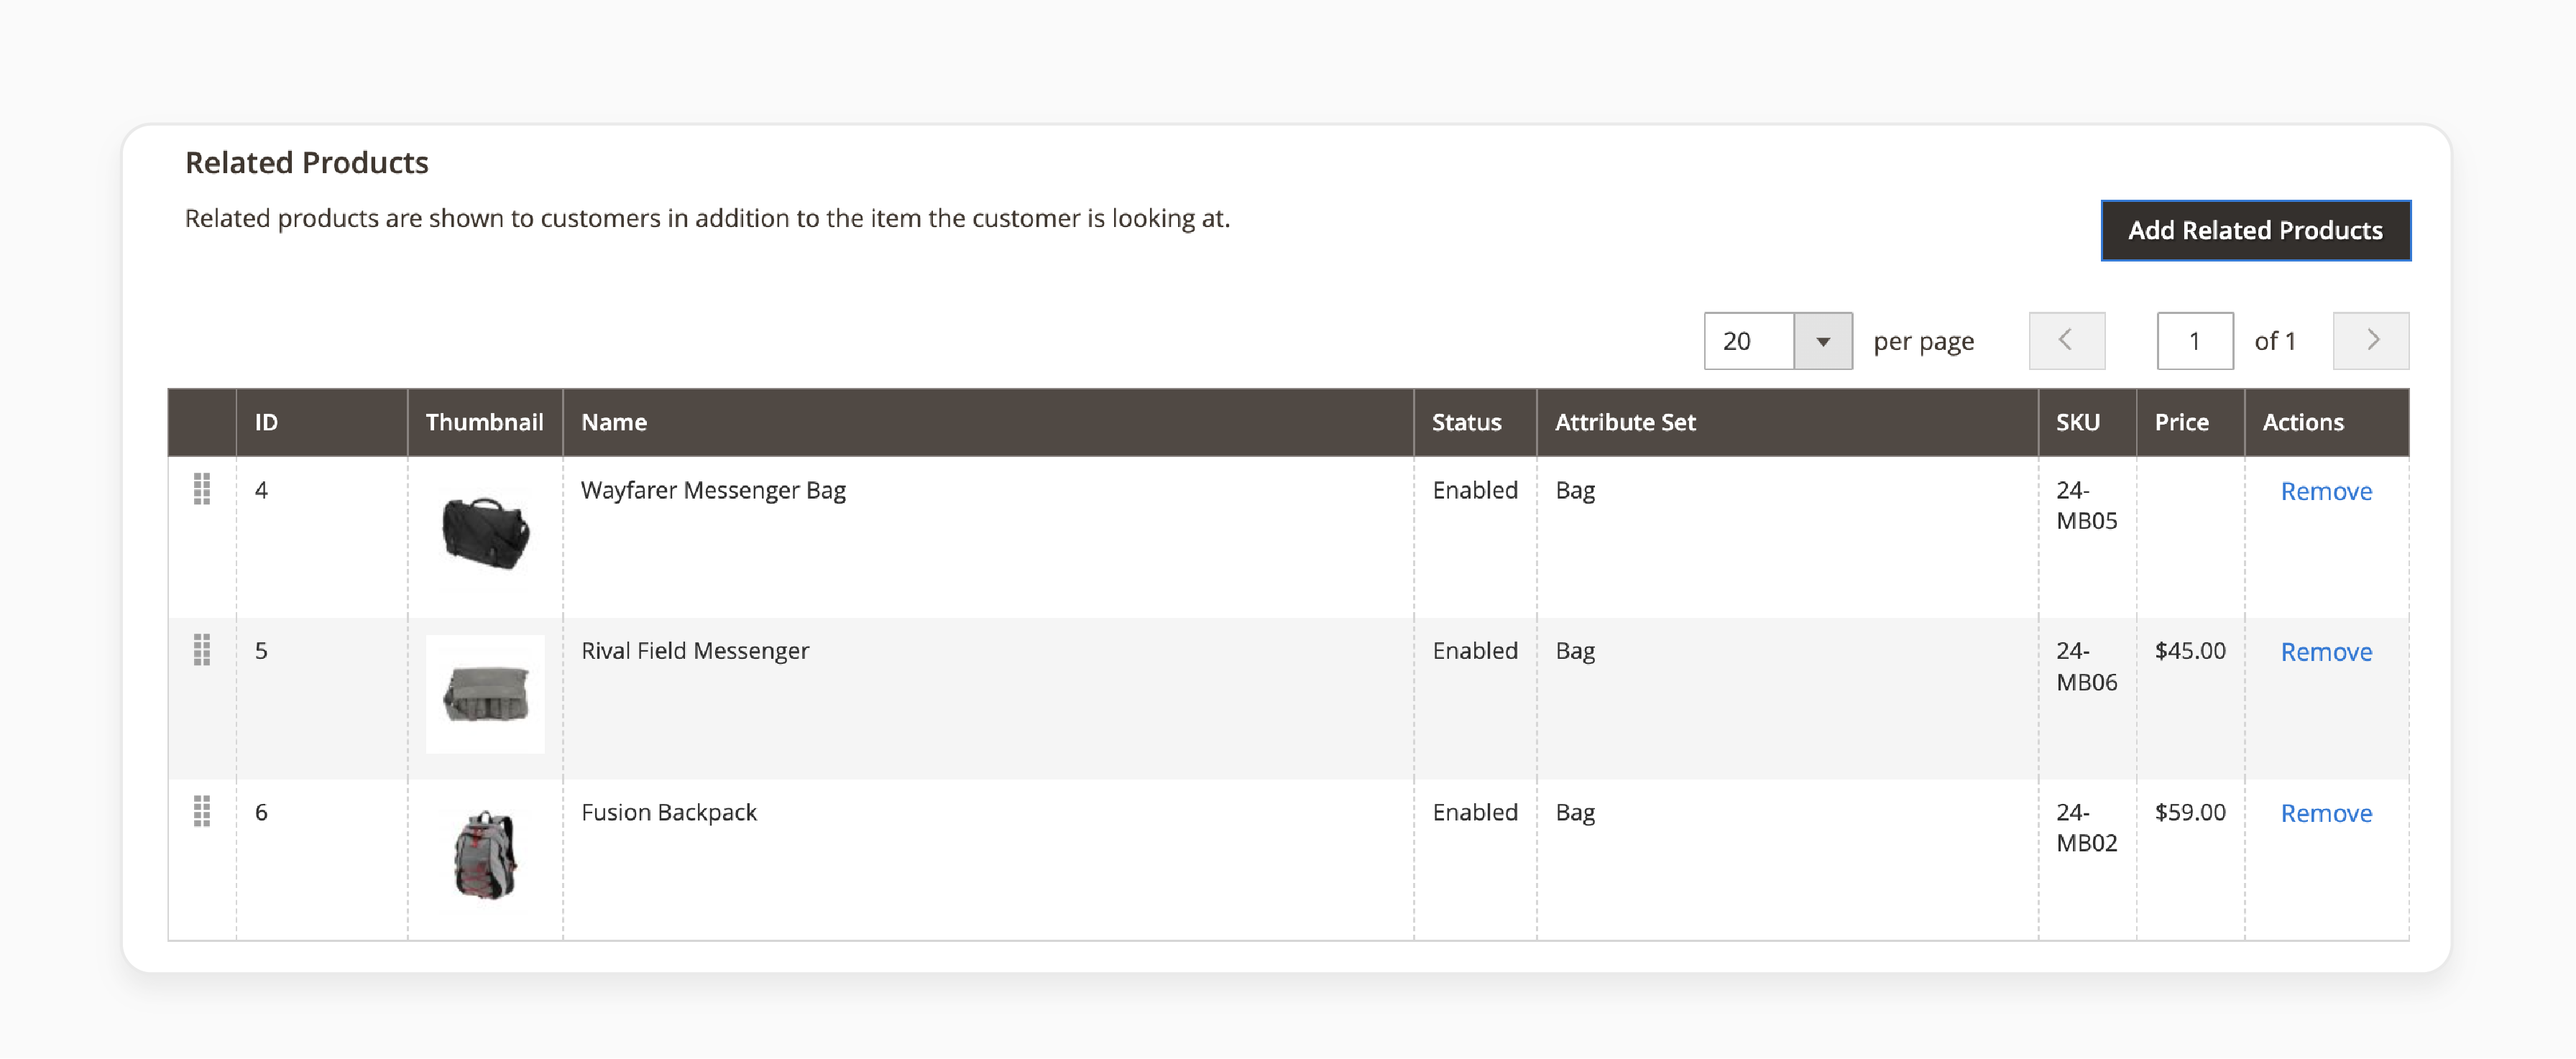Open Rival Field Messenger thumbnail
Viewport: 2576px width, 1059px height.
click(x=485, y=694)
